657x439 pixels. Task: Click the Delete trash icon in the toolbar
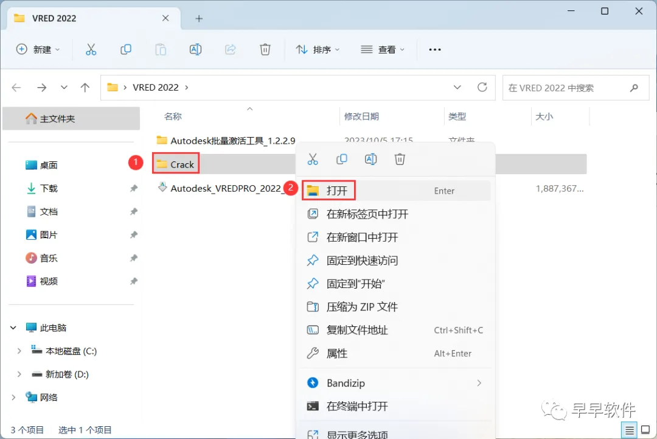tap(265, 49)
